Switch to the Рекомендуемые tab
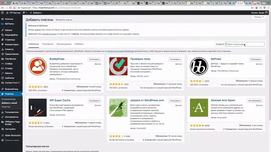 tap(64, 44)
